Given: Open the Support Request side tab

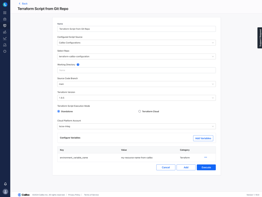Looking at the screenshot, I should (x=260, y=38).
